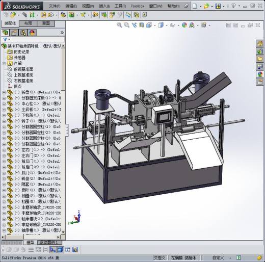The width and height of the screenshot is (265, 262).
Task: Expand the 注解 annotations folder
Action: [4, 64]
